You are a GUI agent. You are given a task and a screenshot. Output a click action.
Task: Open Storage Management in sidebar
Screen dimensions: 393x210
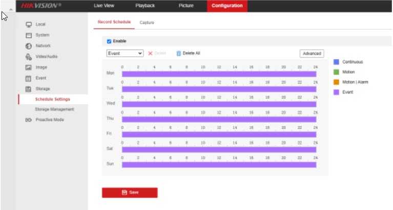(54, 109)
